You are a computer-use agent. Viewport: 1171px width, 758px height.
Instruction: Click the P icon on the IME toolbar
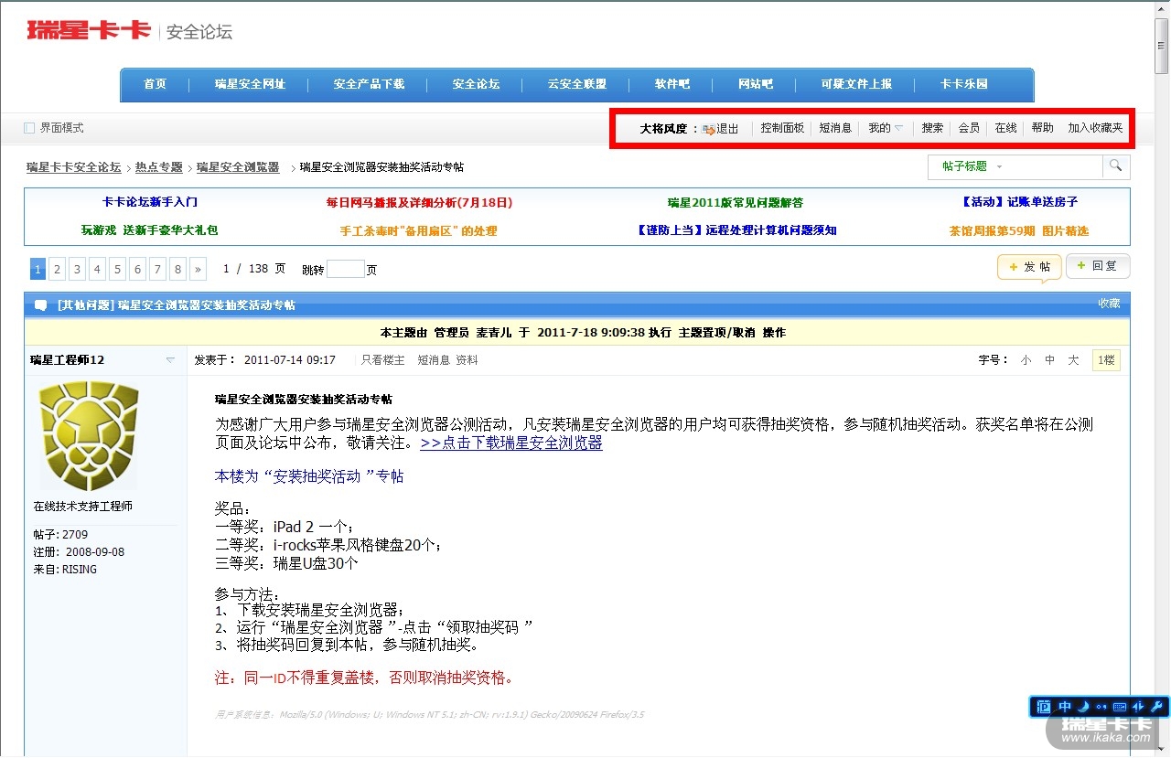[x=1045, y=707]
